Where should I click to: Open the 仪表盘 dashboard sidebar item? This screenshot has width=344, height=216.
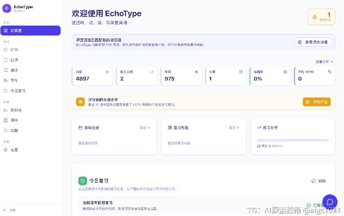[x=31, y=31]
